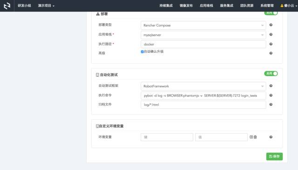This screenshot has height=170, width=298.
Task: Open help icon for 高级 row
Action: click(x=271, y=53)
